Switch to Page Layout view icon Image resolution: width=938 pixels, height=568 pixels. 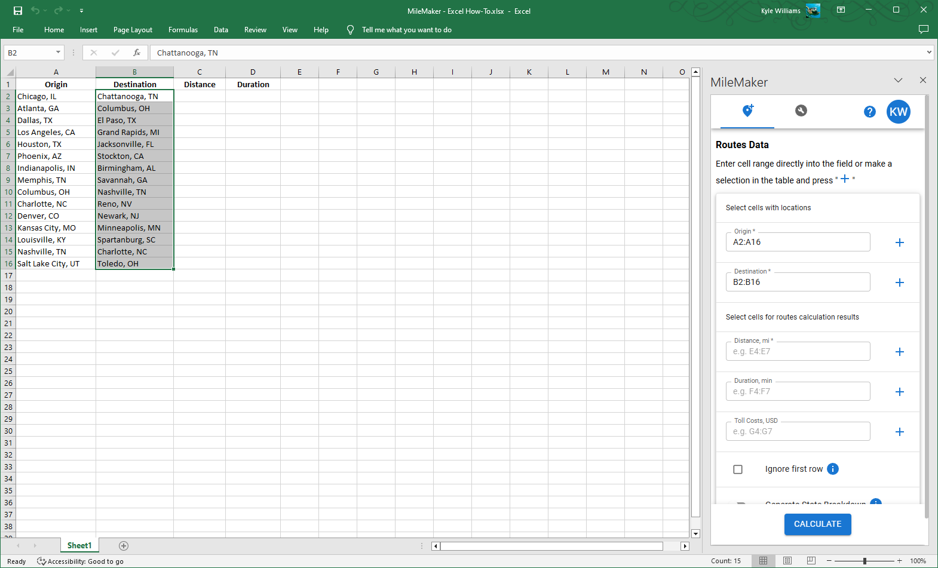[787, 561]
